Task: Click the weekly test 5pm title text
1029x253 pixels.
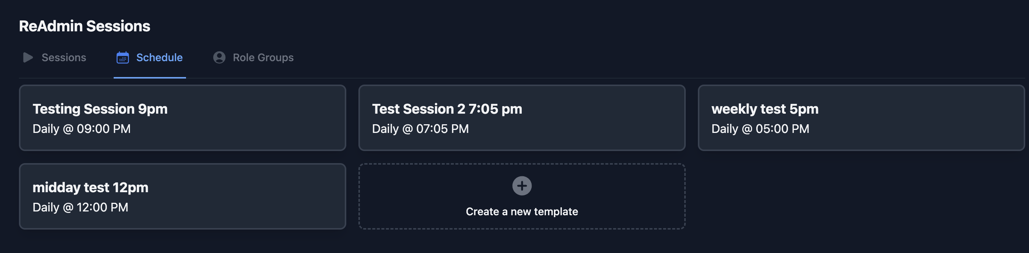Action: (765, 108)
